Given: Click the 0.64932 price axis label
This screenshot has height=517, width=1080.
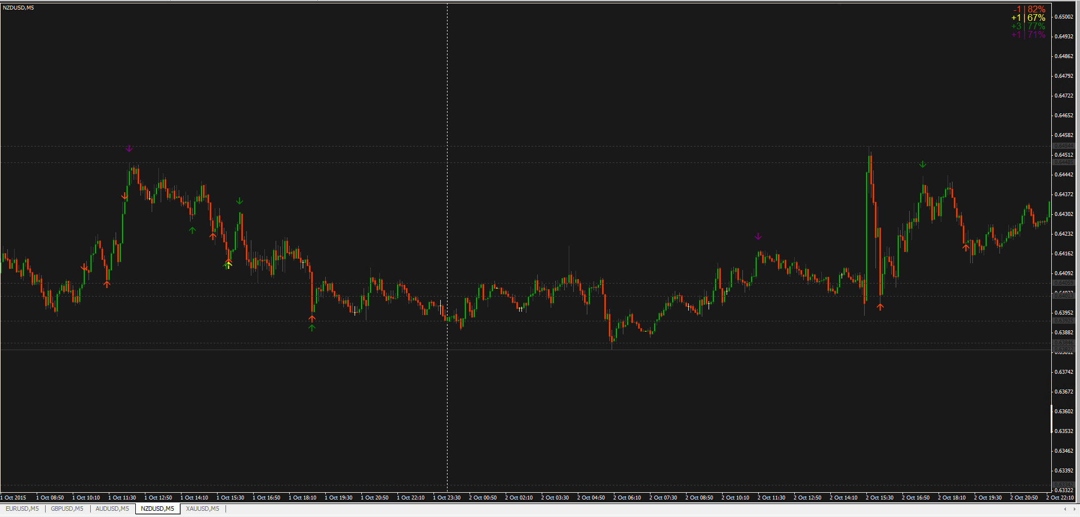Looking at the screenshot, I should click(x=1064, y=37).
